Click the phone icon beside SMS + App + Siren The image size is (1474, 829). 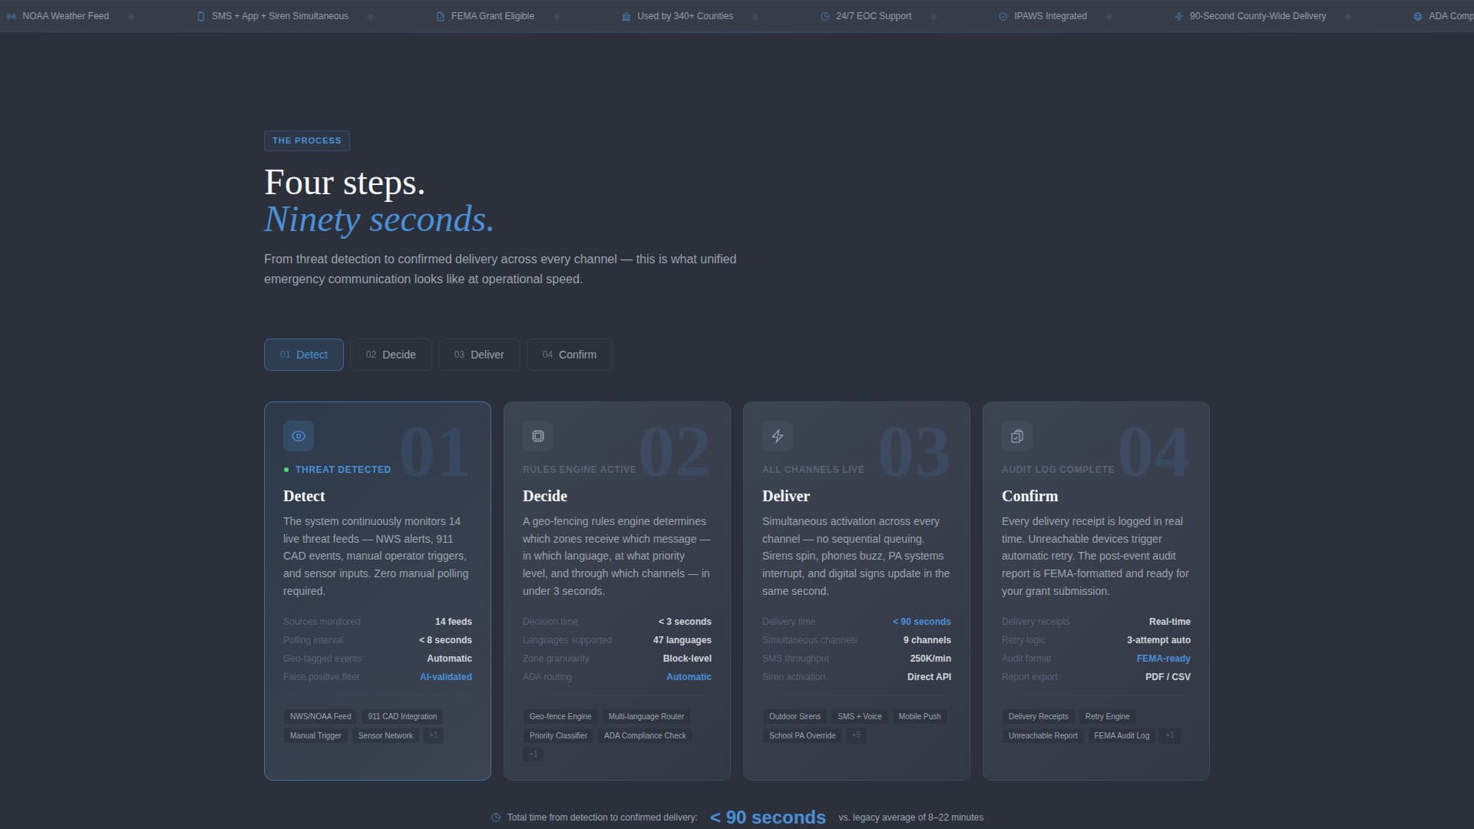pyautogui.click(x=200, y=15)
